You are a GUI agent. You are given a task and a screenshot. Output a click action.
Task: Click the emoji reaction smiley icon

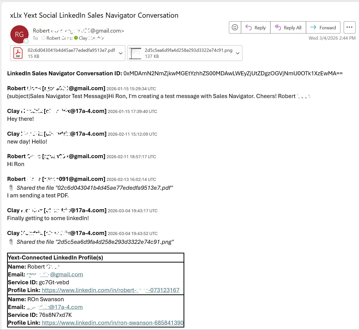click(235, 27)
